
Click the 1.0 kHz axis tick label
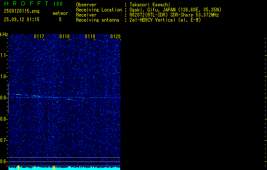coord(4,76)
